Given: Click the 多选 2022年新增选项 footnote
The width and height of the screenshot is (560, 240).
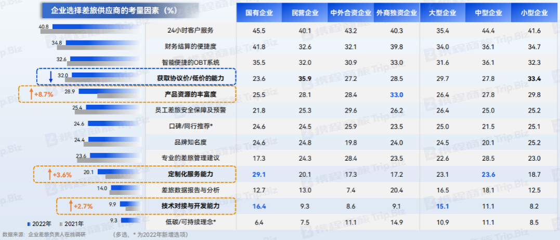Looking at the screenshot, I should [x=150, y=235].
